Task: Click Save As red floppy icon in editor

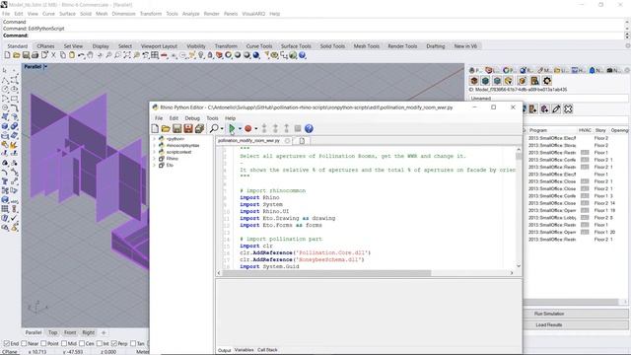Action: [x=188, y=128]
